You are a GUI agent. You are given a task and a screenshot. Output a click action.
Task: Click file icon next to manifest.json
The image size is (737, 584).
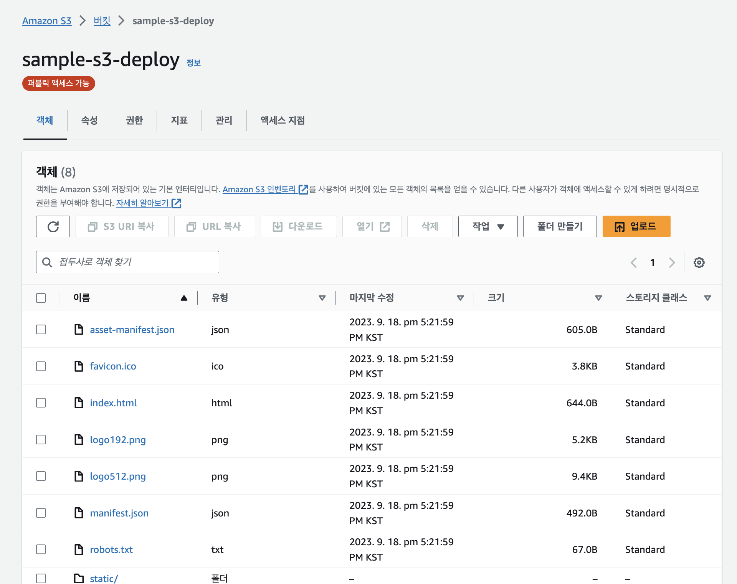click(x=79, y=513)
